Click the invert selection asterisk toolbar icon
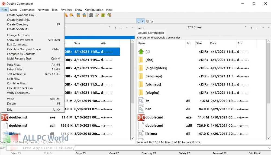 pyautogui.click(x=71, y=15)
